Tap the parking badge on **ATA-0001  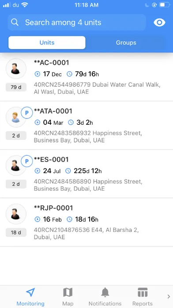(x=27, y=113)
